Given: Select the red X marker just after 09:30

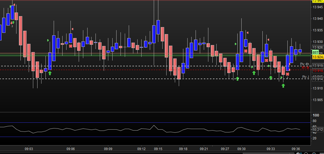Looking at the screenshot, I should (x=246, y=51).
